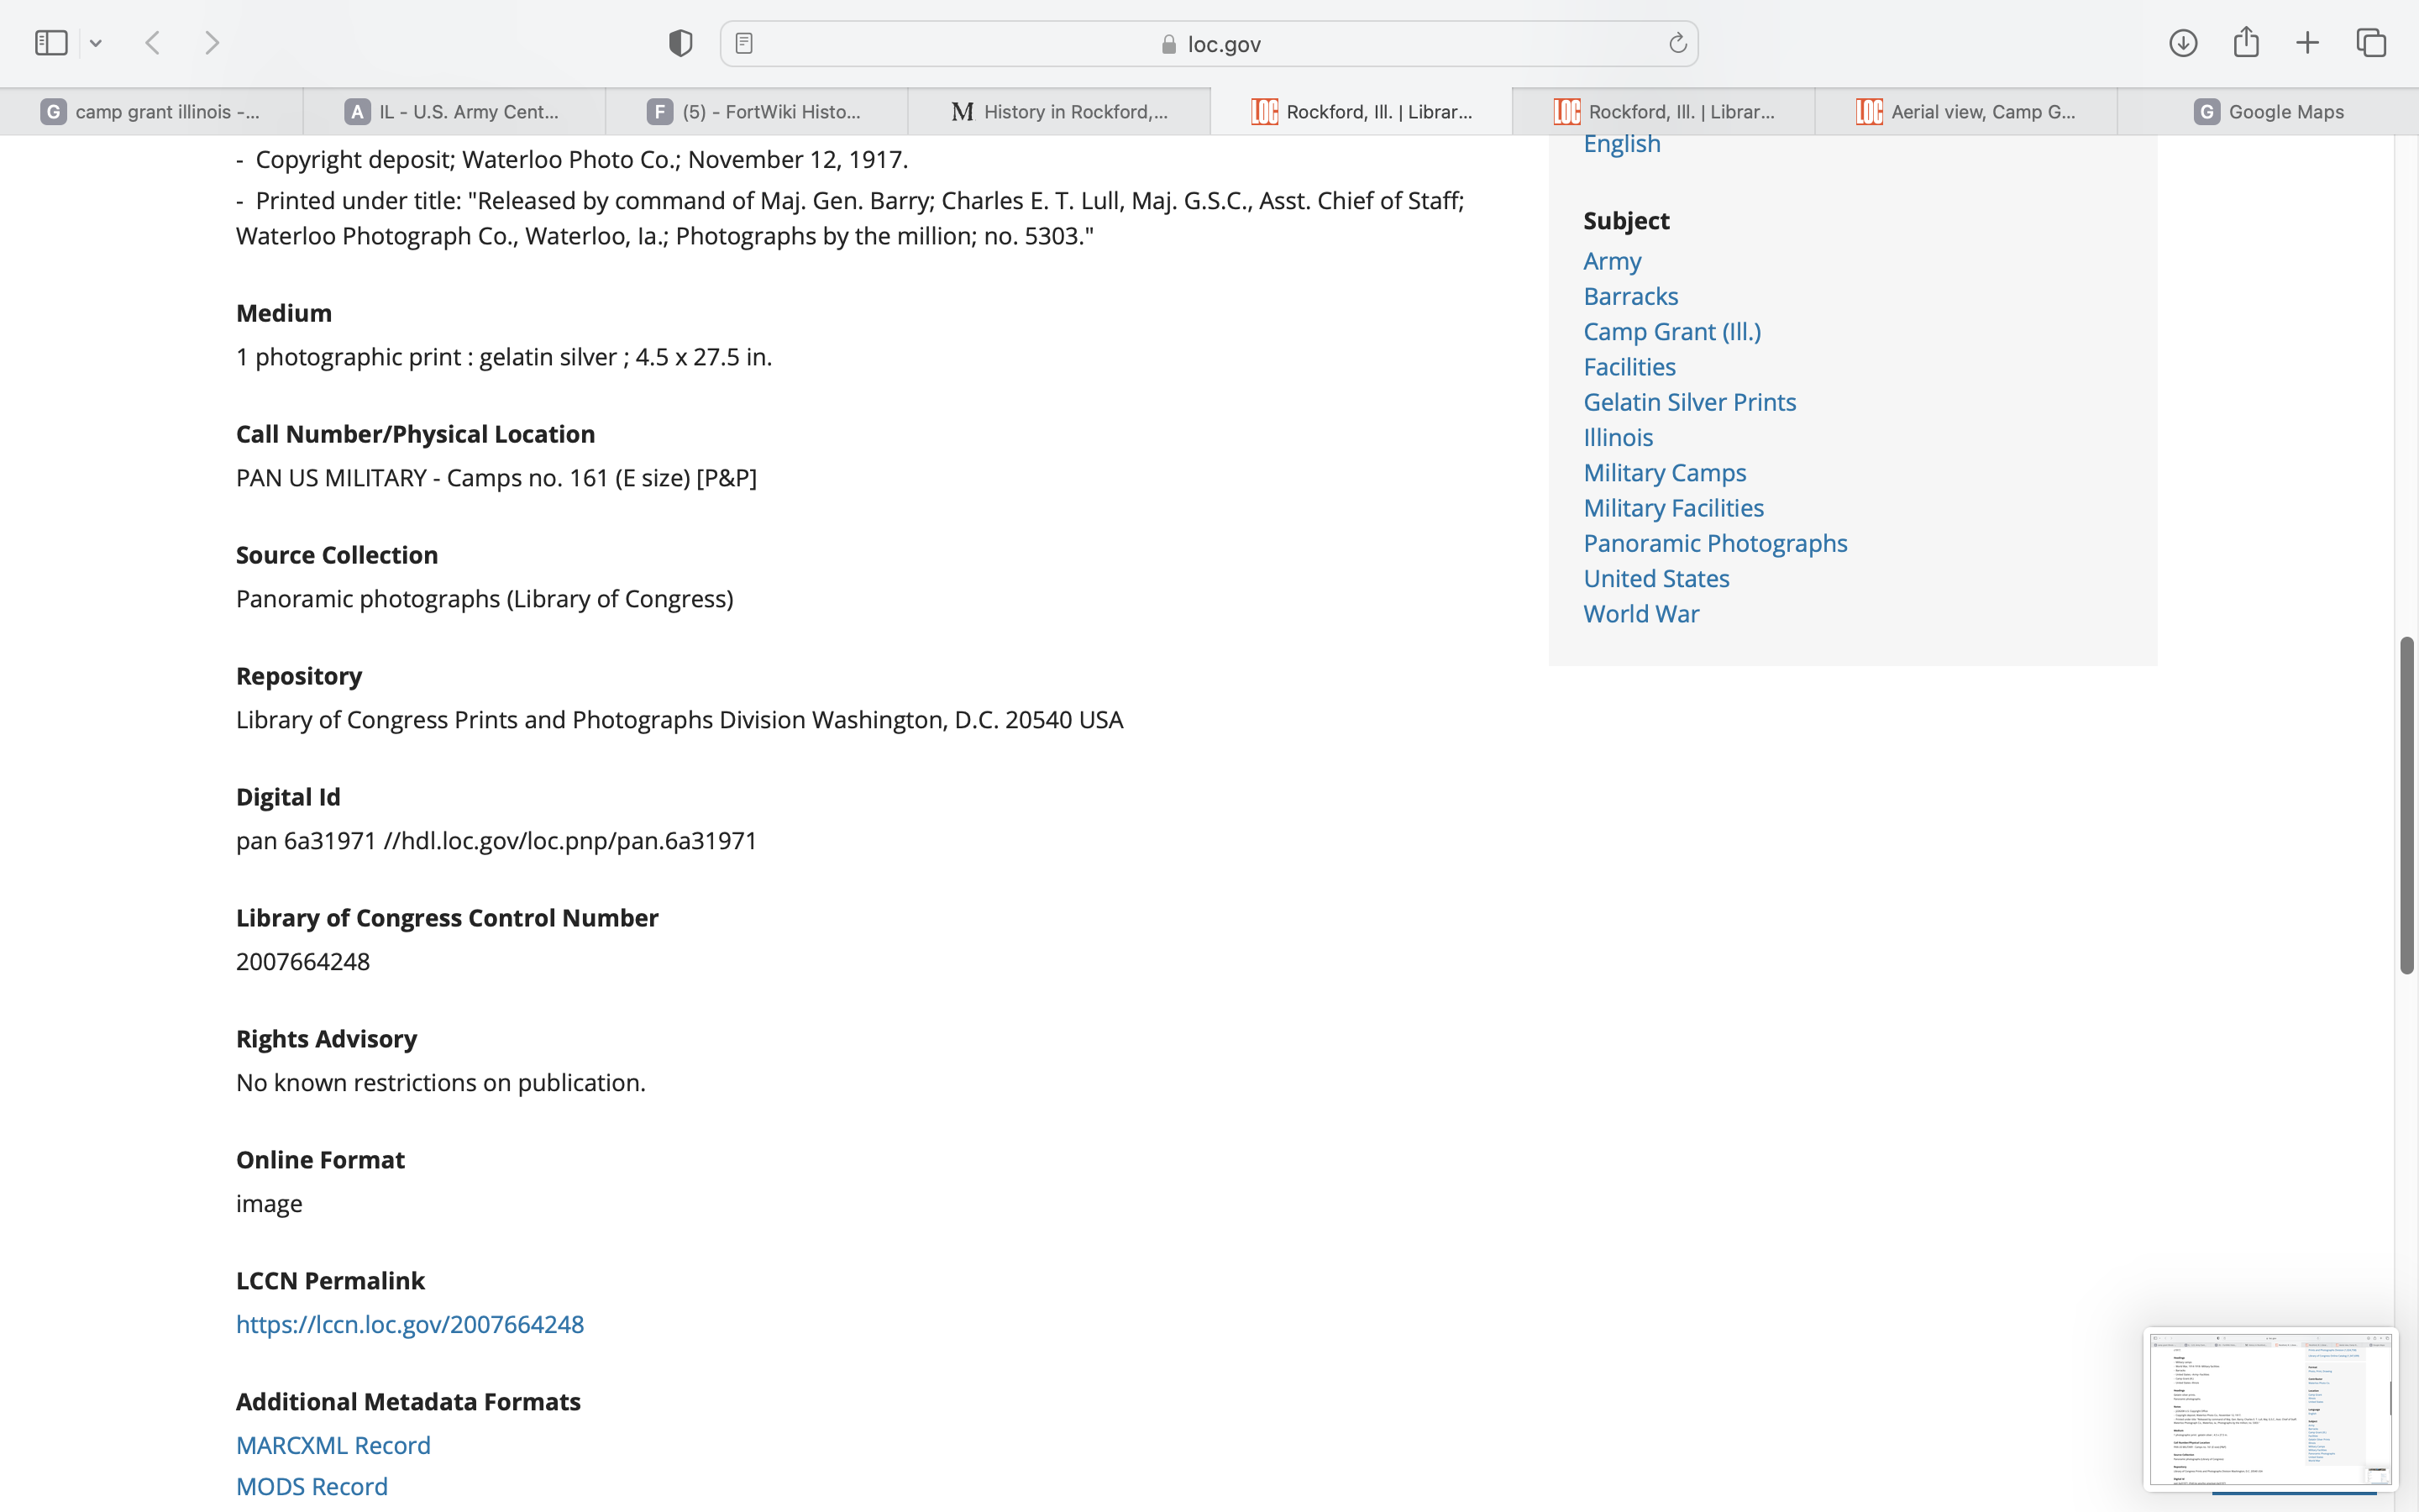Open Aerial view, Camp Grant tab
This screenshot has width=2419, height=1512.
click(x=1965, y=112)
